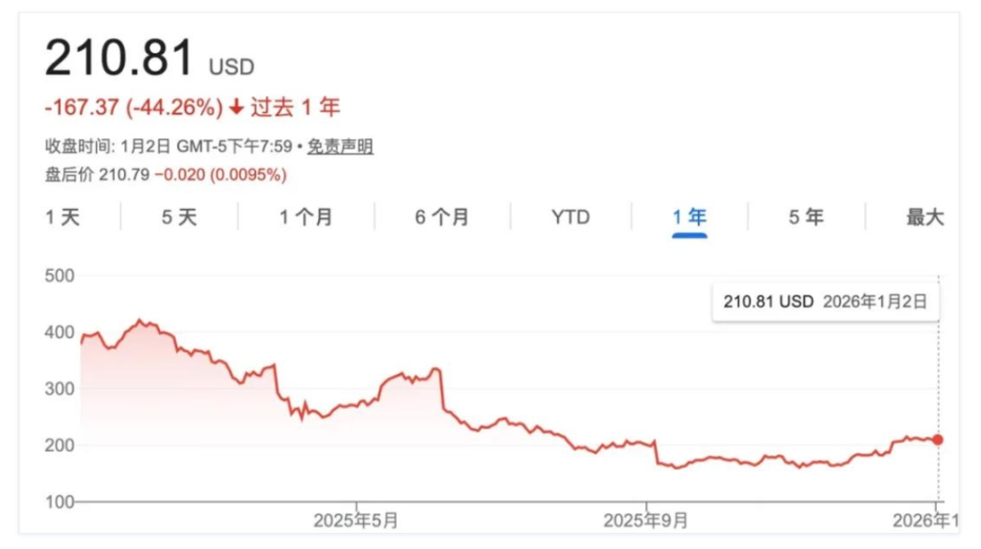981x549 pixels.
Task: Click the red endpoint dot on chart
Action: pos(938,440)
